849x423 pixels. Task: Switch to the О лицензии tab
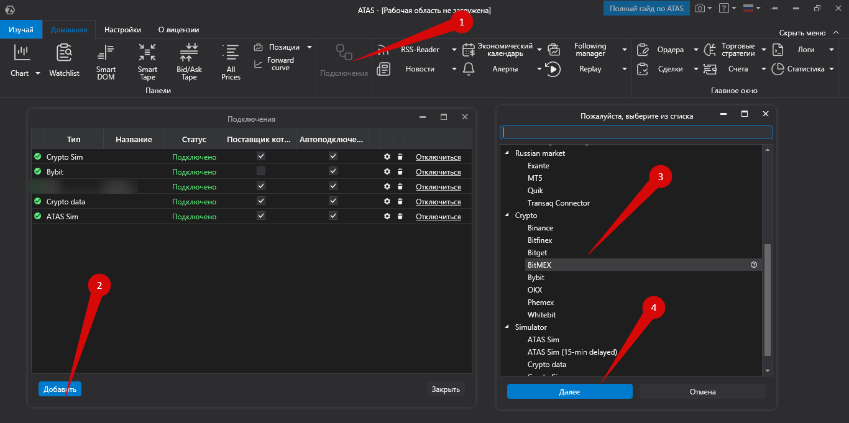(x=179, y=29)
